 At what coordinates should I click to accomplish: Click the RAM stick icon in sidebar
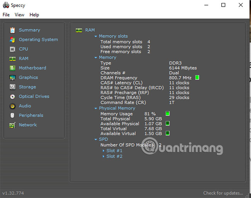click(12, 59)
